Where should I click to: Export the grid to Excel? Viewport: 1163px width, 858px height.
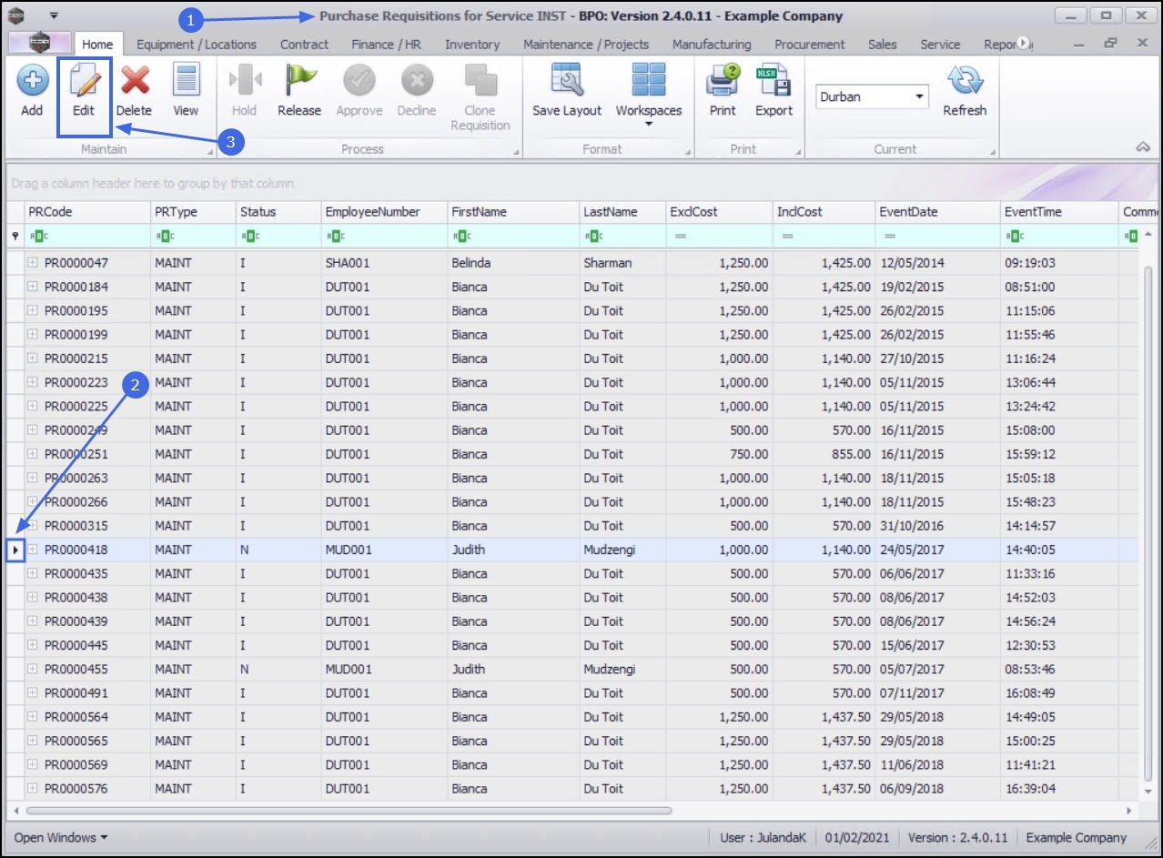[774, 84]
